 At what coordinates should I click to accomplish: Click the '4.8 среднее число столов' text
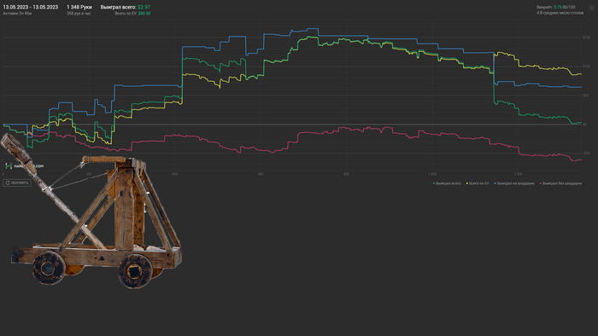(x=560, y=13)
